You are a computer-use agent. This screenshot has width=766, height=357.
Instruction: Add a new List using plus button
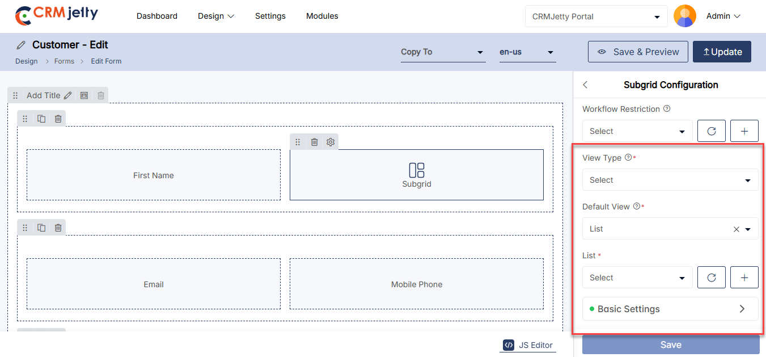click(x=744, y=278)
